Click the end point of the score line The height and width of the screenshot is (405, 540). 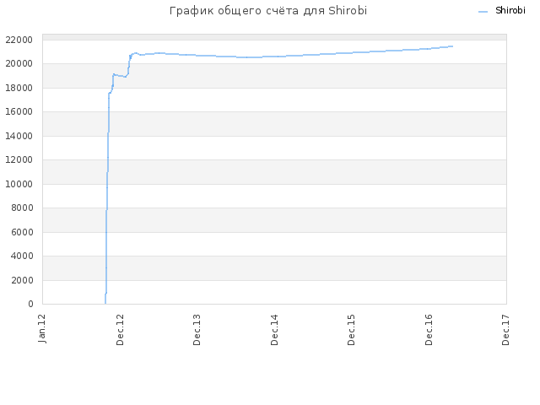point(452,46)
